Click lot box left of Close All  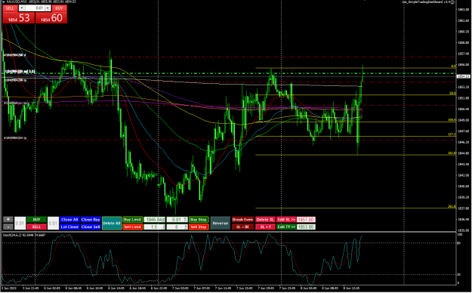coord(54,223)
